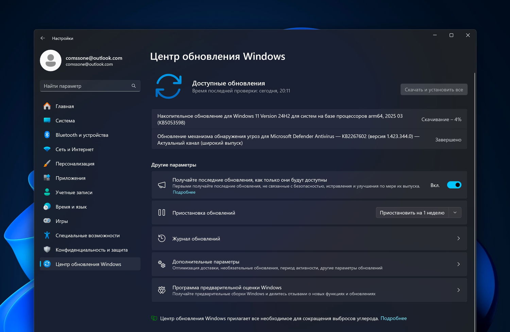
Task: Go to Система settings section
Action: click(90, 121)
